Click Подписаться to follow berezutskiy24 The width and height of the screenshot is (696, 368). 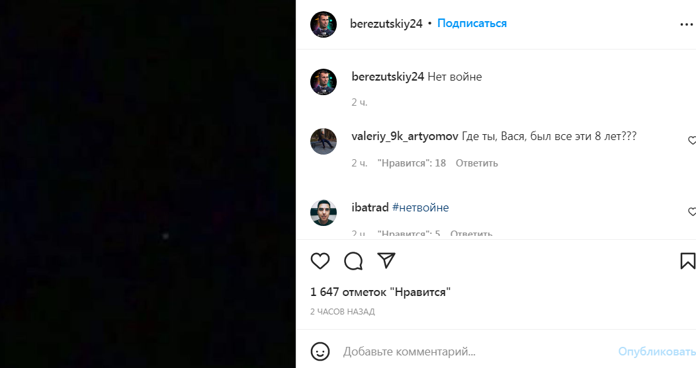pyautogui.click(x=472, y=23)
